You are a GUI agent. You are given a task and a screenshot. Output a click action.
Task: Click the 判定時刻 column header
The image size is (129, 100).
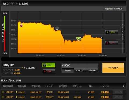tap(63, 86)
